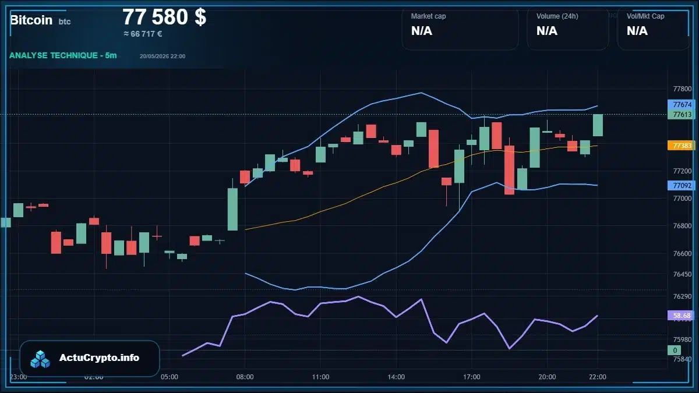Click the 08:00 time axis label
Image resolution: width=699 pixels, height=393 pixels.
click(245, 377)
